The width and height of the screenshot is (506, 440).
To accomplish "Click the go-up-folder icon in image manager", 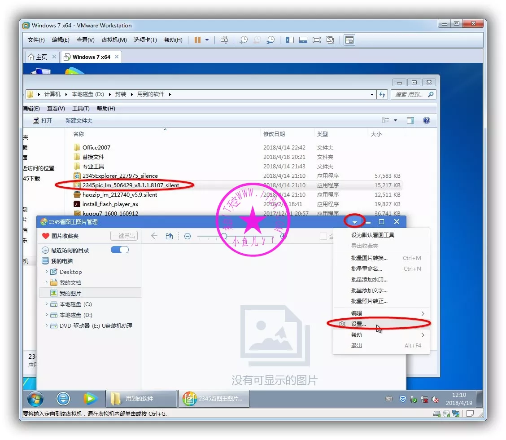I will click(169, 236).
